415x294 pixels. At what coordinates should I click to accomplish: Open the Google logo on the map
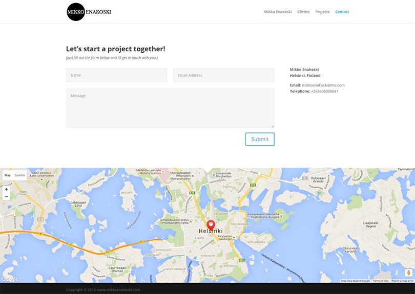coord(10,279)
